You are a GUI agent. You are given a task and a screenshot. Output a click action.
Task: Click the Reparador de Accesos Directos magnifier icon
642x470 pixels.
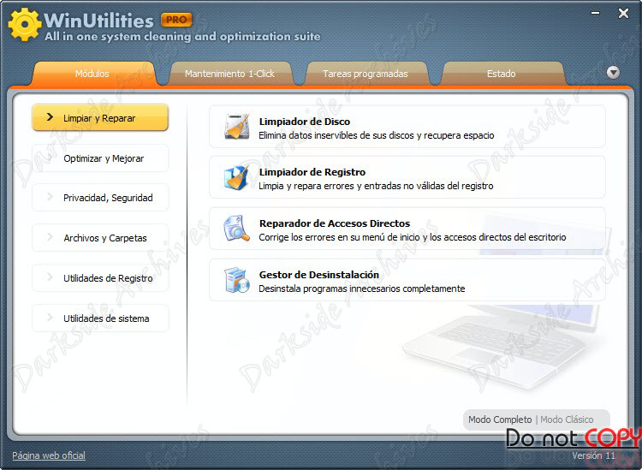click(x=236, y=229)
